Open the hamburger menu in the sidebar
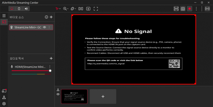Viewport: 213px width, 107px height. [4, 16]
